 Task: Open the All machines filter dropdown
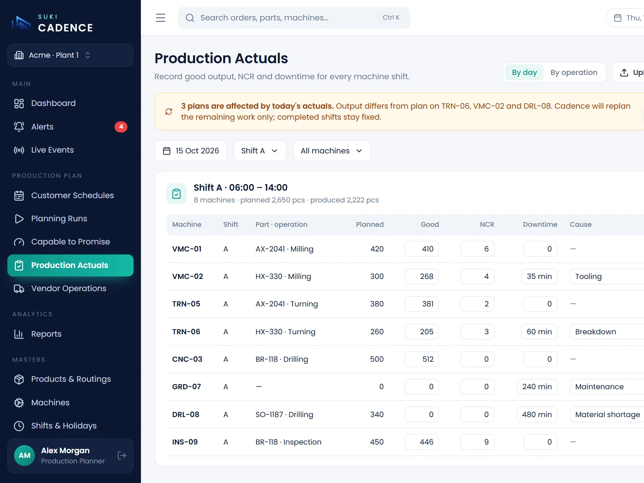pyautogui.click(x=332, y=151)
